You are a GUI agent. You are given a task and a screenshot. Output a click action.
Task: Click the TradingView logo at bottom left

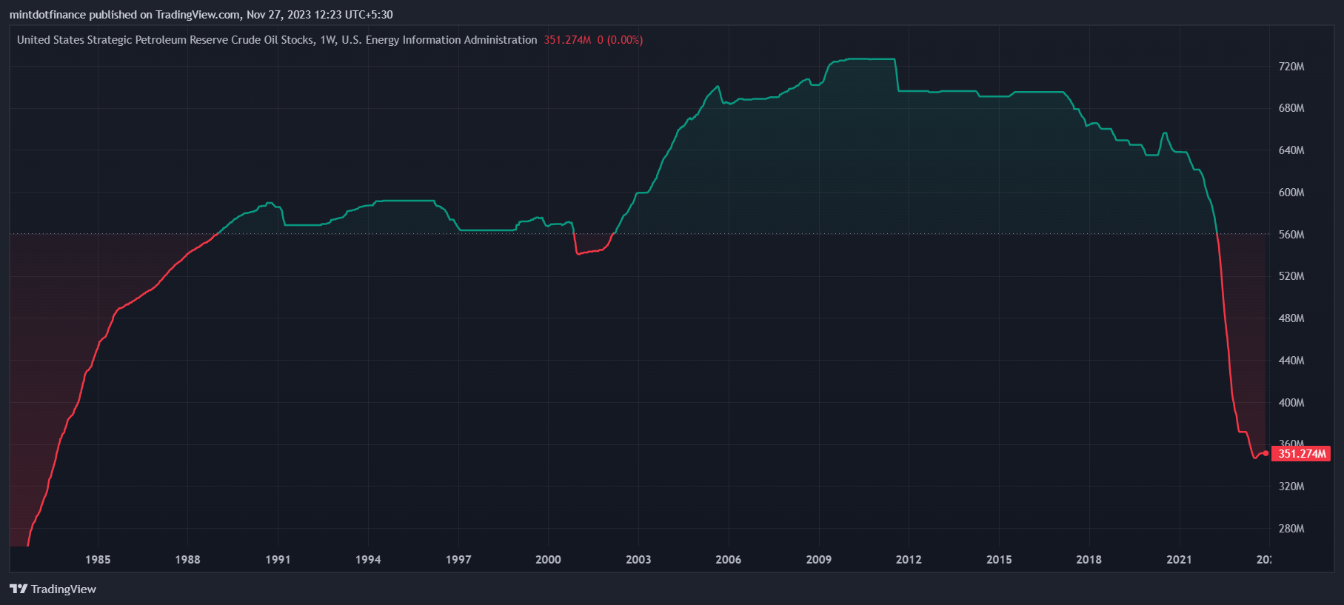point(53,589)
